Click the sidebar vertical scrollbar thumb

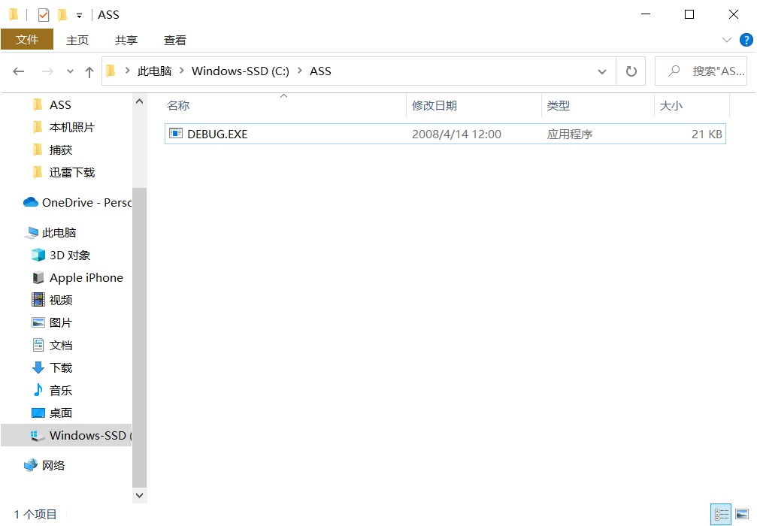(140, 337)
